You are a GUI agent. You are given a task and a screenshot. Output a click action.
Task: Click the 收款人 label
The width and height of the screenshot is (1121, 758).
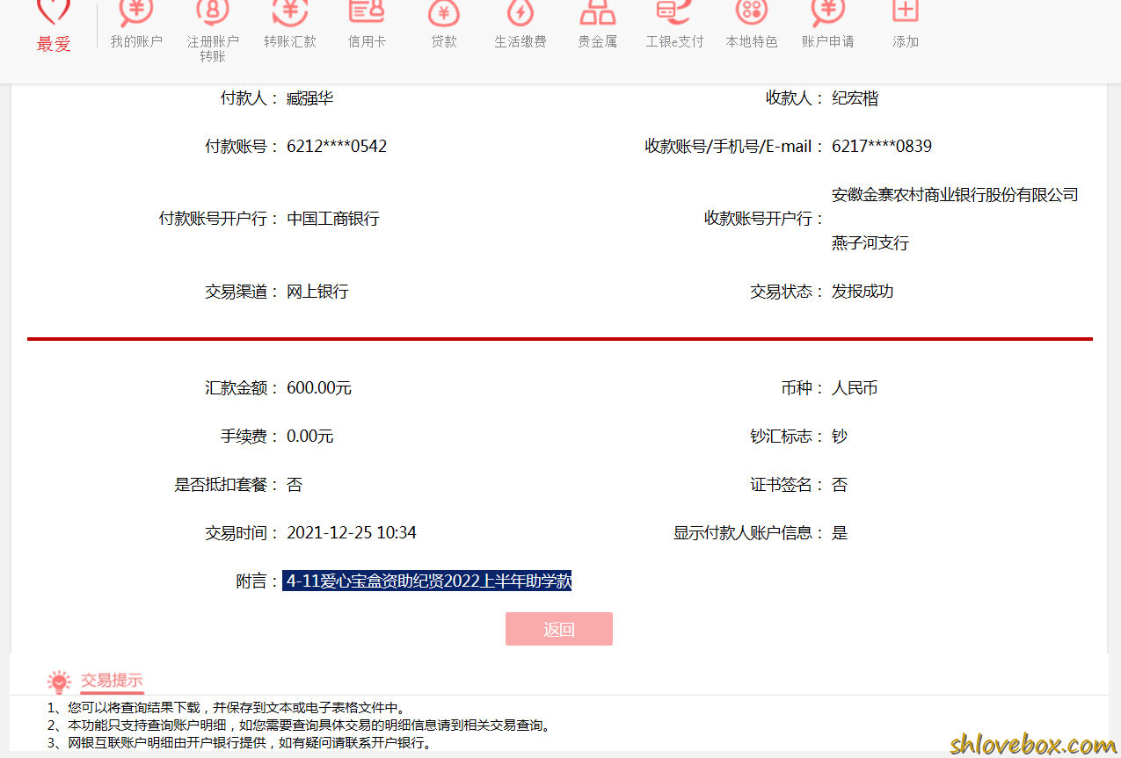795,98
